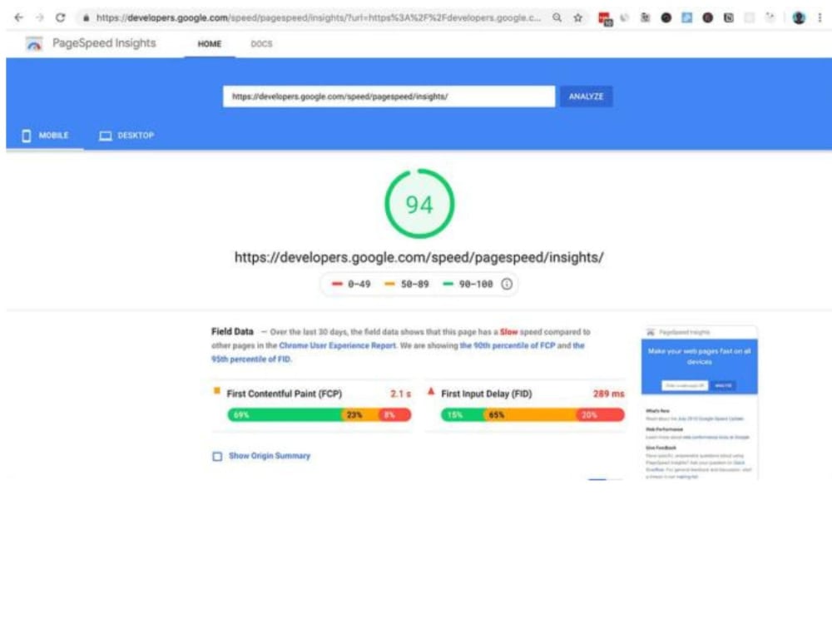Image resolution: width=832 pixels, height=624 pixels.
Task: Click the analyzed URL heading under the score
Action: coord(419,257)
